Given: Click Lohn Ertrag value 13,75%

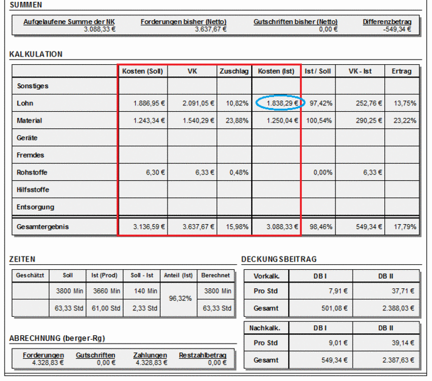Looking at the screenshot, I should pyautogui.click(x=405, y=103).
